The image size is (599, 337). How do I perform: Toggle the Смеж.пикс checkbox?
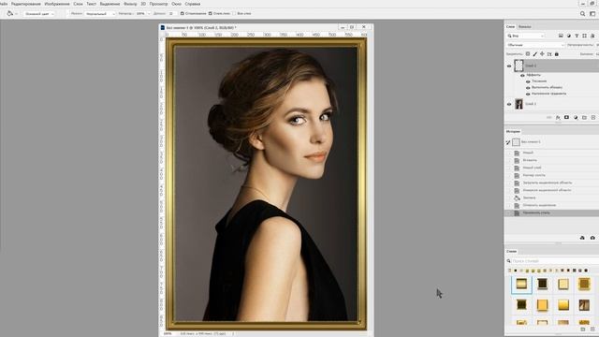point(210,13)
